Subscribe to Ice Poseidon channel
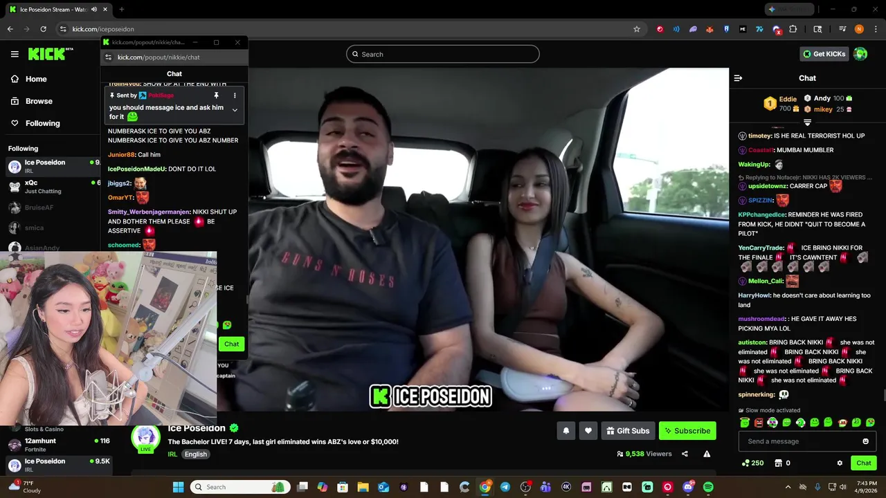 click(x=687, y=431)
